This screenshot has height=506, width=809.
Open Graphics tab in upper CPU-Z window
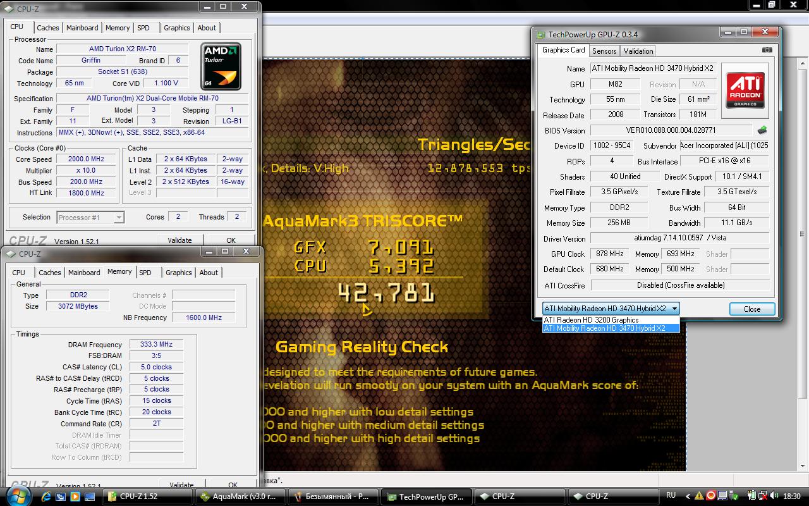tap(177, 28)
